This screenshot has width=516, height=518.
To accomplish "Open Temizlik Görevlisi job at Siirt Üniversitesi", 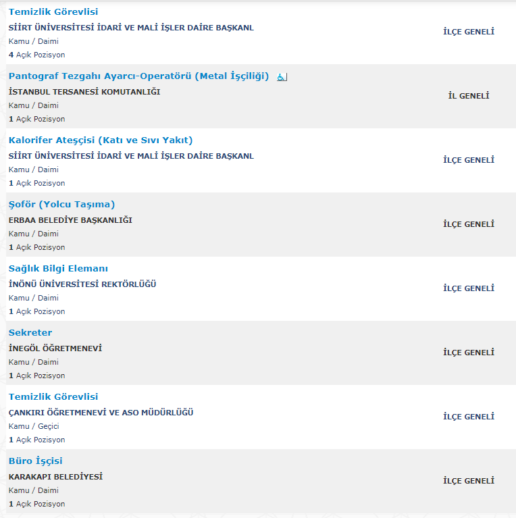I will point(53,12).
